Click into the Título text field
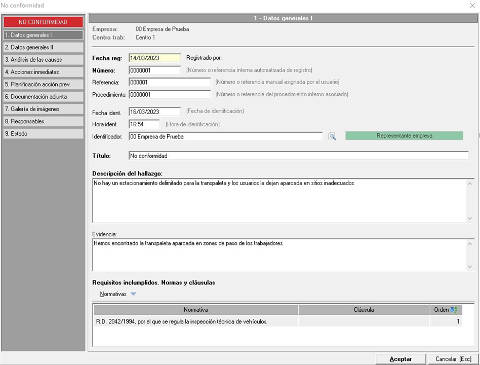Image resolution: width=480 pixels, height=365 pixels. point(298,156)
